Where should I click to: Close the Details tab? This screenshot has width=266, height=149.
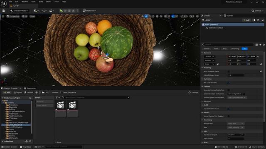[220, 16]
